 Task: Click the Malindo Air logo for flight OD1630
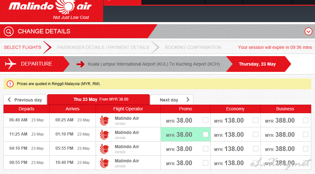(x=104, y=163)
